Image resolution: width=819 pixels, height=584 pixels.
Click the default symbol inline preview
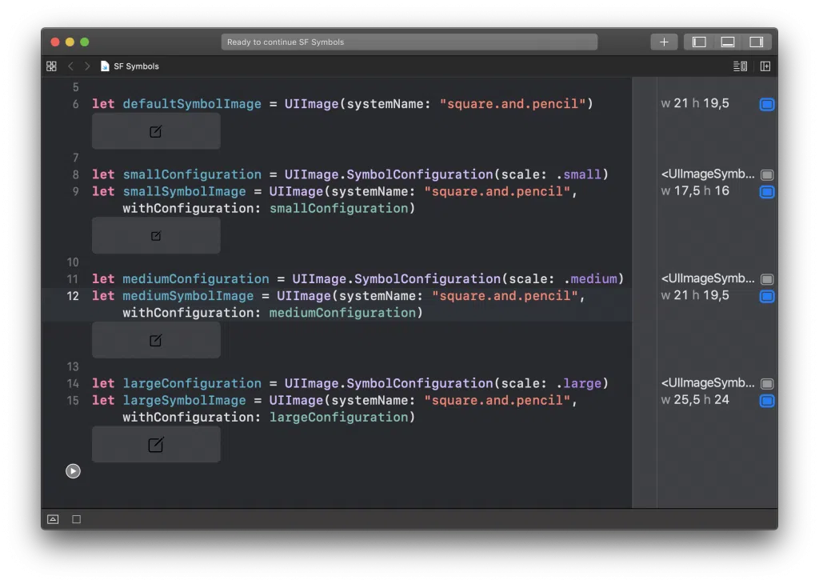pos(156,131)
